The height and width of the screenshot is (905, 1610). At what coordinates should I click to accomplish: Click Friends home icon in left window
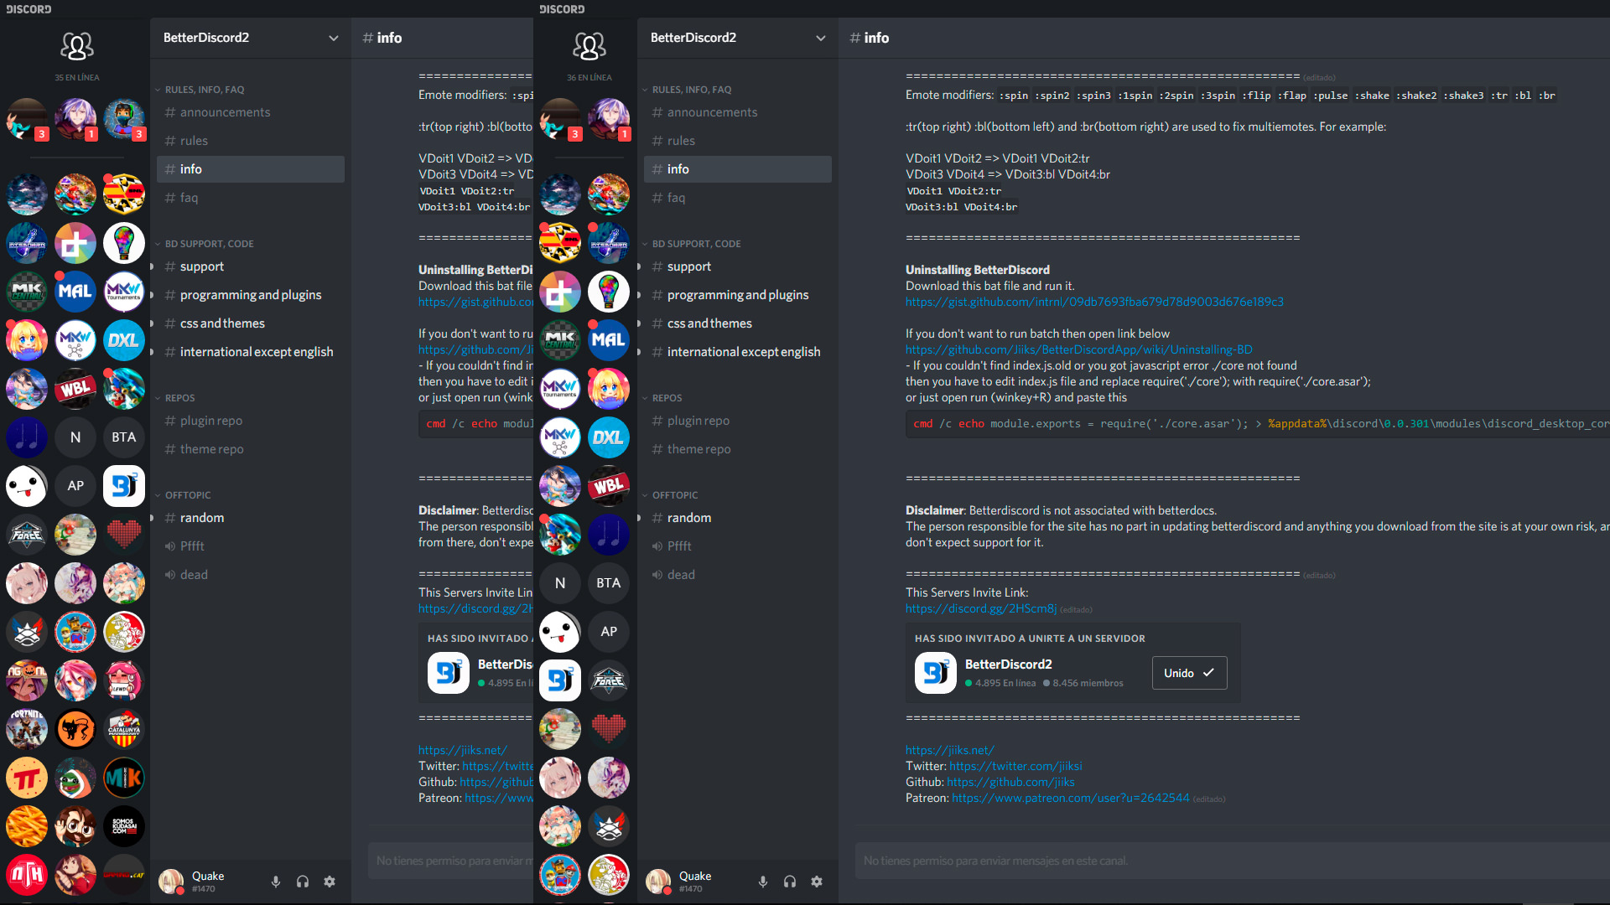click(x=76, y=46)
